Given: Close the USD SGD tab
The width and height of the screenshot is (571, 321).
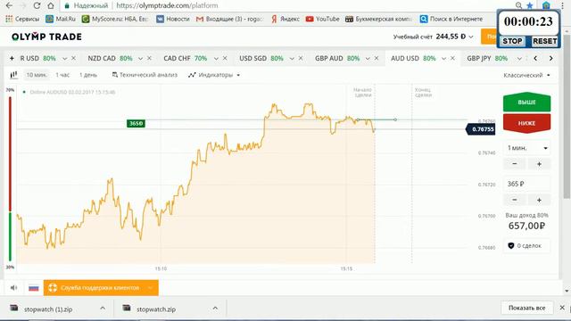Looking at the screenshot, I should coord(301,58).
